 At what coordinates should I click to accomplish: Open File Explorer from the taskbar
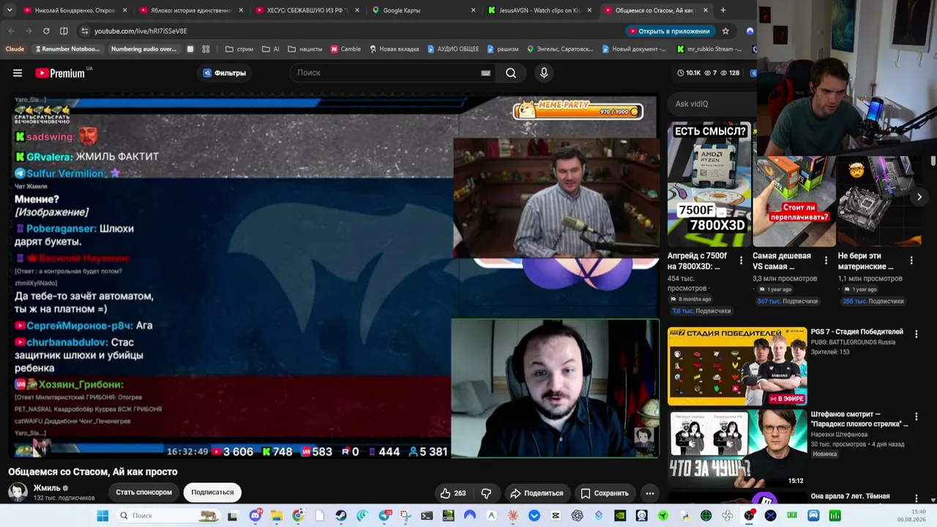[x=277, y=516]
